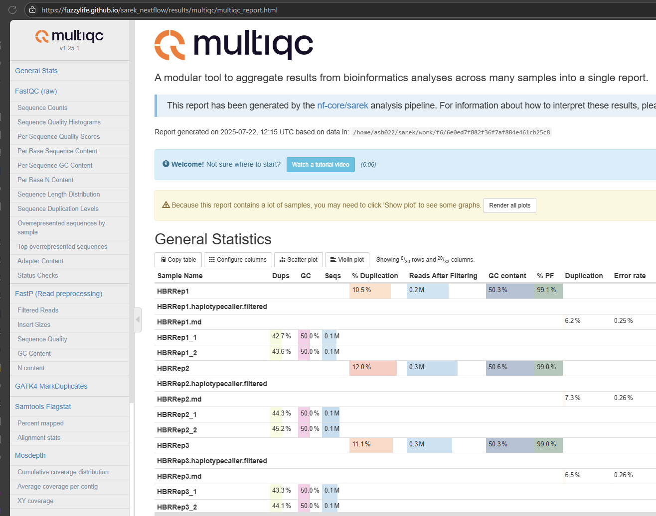Jump to Per Base N Content
656x516 pixels.
coord(45,180)
